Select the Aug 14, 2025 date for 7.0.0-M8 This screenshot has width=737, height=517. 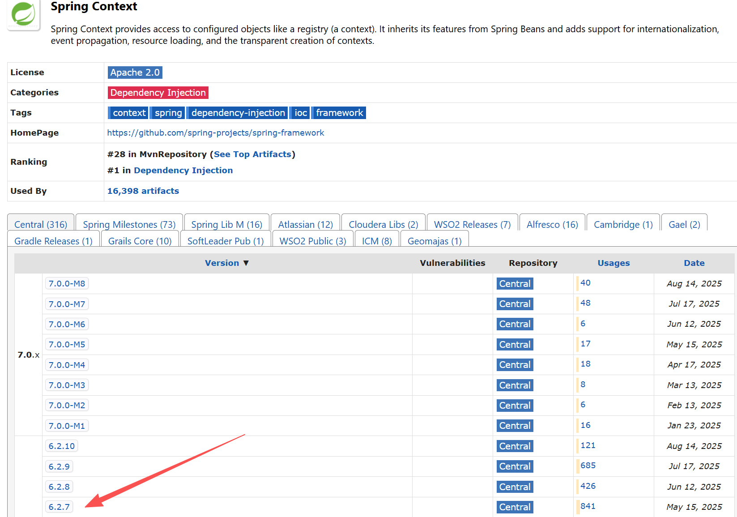point(694,284)
